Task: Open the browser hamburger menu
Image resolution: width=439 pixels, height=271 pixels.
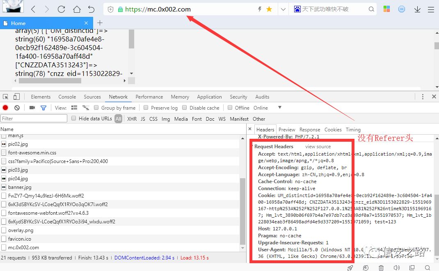Action: (x=431, y=9)
